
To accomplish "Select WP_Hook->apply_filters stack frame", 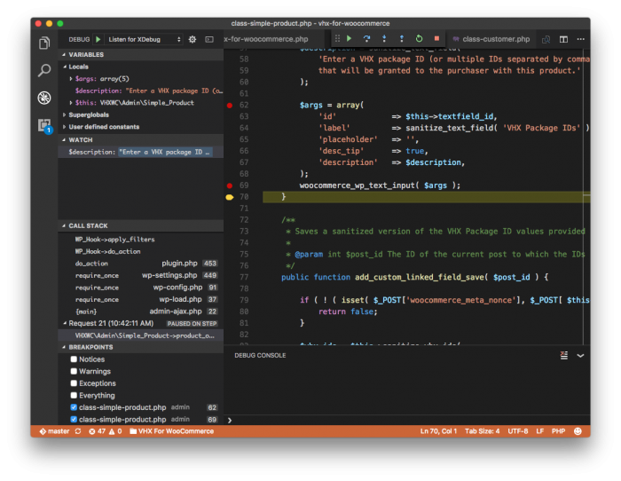I will click(x=141, y=240).
